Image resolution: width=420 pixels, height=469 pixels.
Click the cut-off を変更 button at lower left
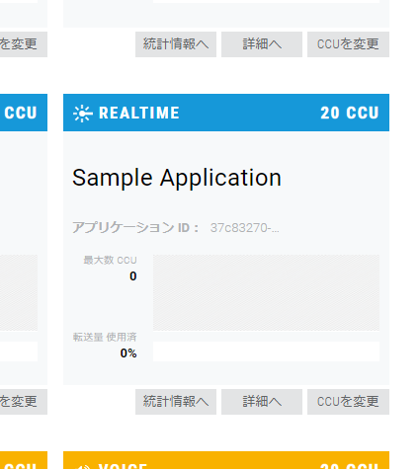24,402
